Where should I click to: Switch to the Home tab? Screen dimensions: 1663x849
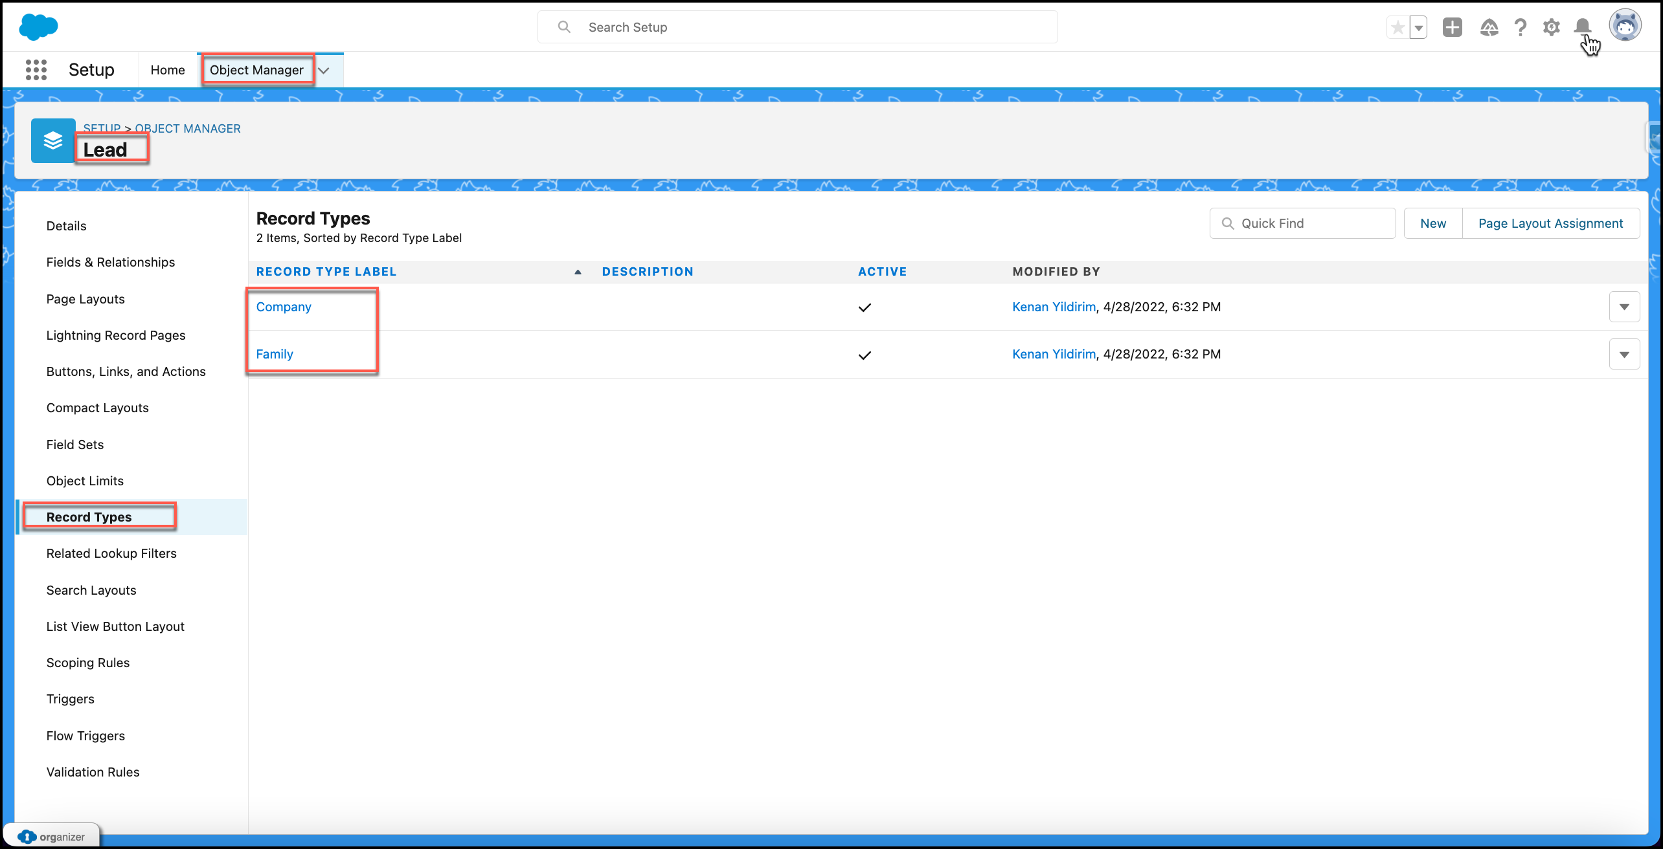tap(168, 70)
